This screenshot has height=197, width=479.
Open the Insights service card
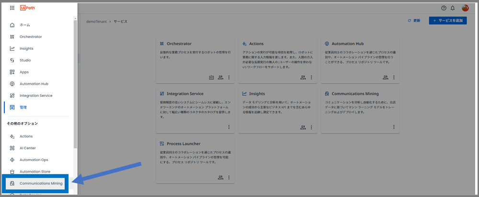point(278,110)
